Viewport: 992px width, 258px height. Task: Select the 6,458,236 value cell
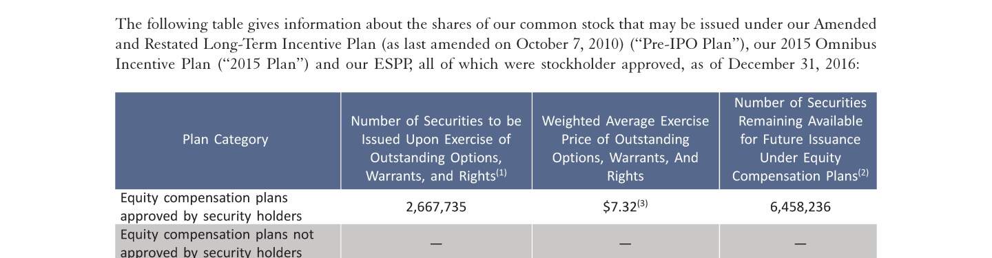click(800, 206)
